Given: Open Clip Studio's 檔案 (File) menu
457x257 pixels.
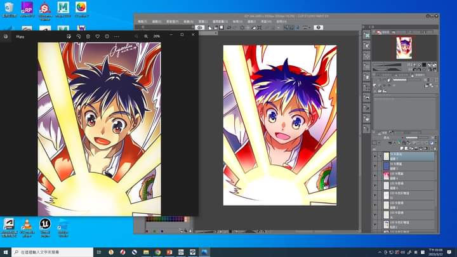Looking at the screenshot, I should click(x=142, y=22).
